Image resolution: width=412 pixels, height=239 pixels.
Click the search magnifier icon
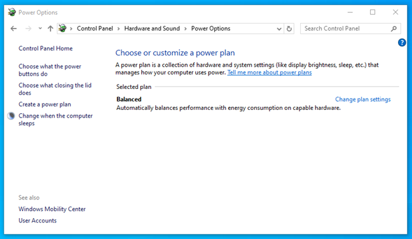point(394,29)
